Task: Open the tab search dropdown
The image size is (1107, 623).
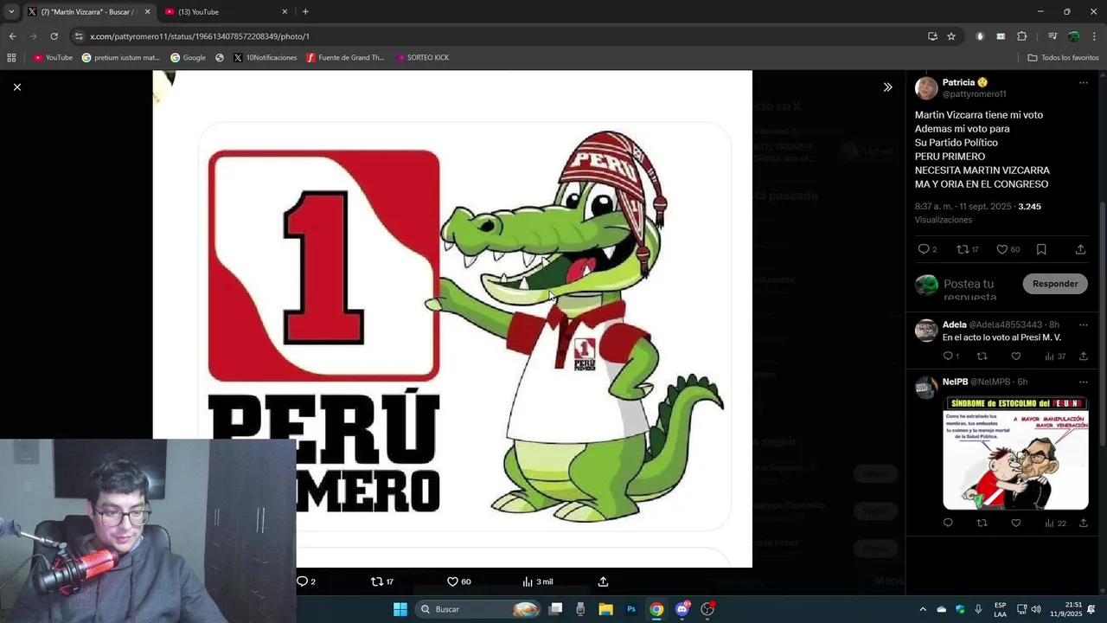Action: [11, 12]
